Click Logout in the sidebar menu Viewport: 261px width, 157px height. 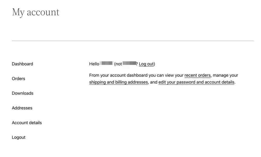(x=19, y=137)
